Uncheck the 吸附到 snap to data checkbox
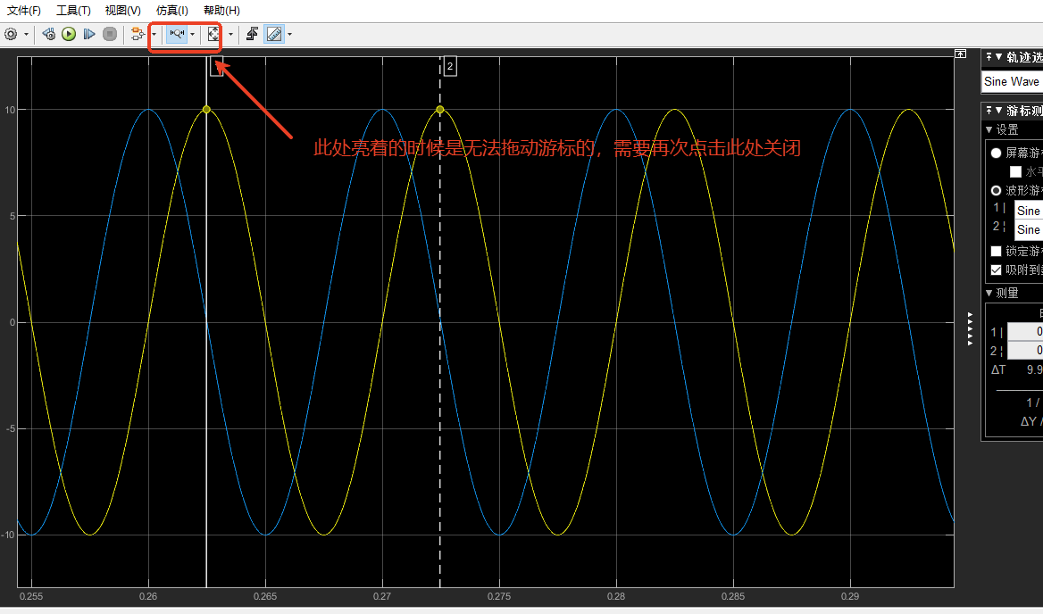Viewport: 1043px width, 614px height. (x=996, y=270)
